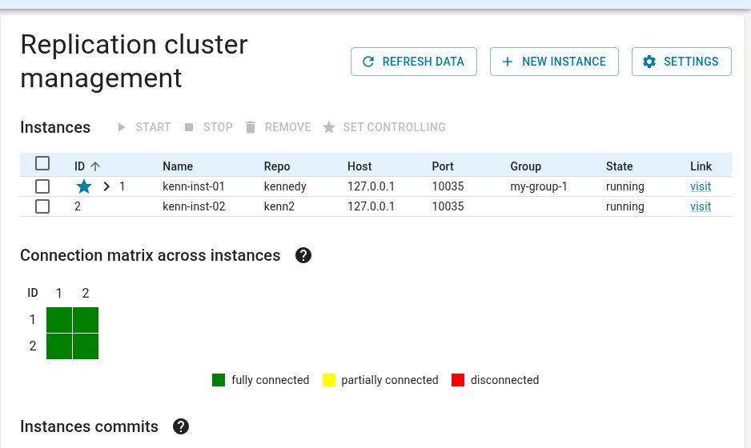Toggle the select-all instances checkbox

(x=42, y=163)
